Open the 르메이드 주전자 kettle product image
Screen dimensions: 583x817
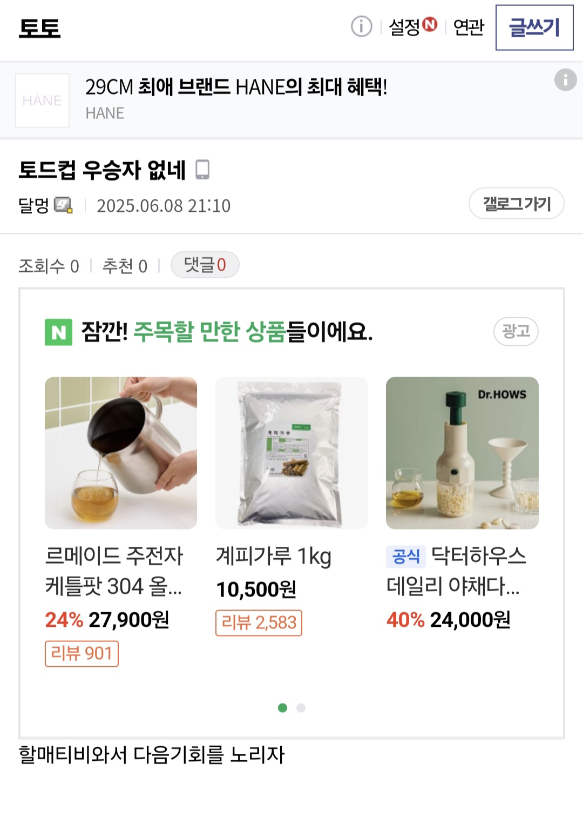[x=121, y=453]
